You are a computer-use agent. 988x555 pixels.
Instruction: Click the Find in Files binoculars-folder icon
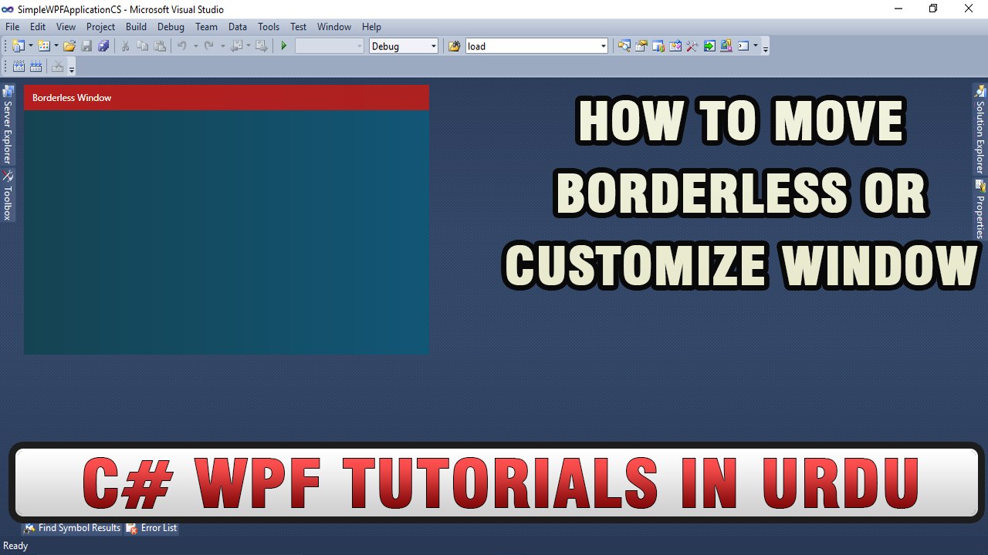pos(454,46)
